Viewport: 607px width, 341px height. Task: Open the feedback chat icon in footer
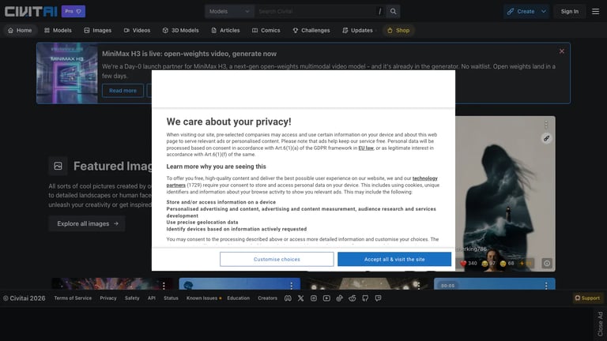379,298
